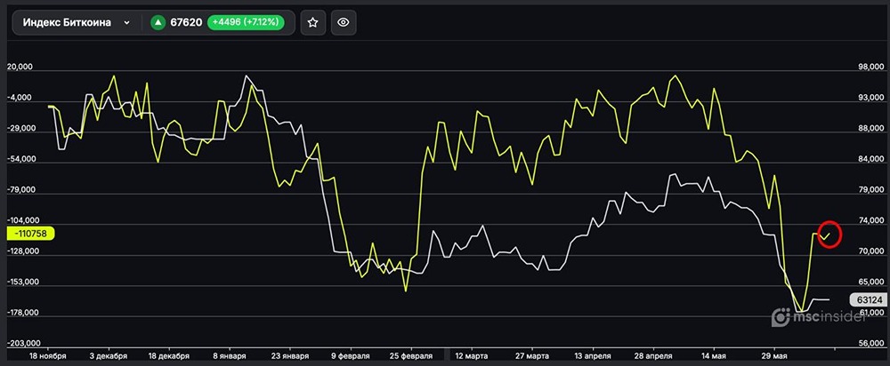This screenshot has width=890, height=366.
Task: Click the 20,000 left axis label
Action: pos(20,67)
